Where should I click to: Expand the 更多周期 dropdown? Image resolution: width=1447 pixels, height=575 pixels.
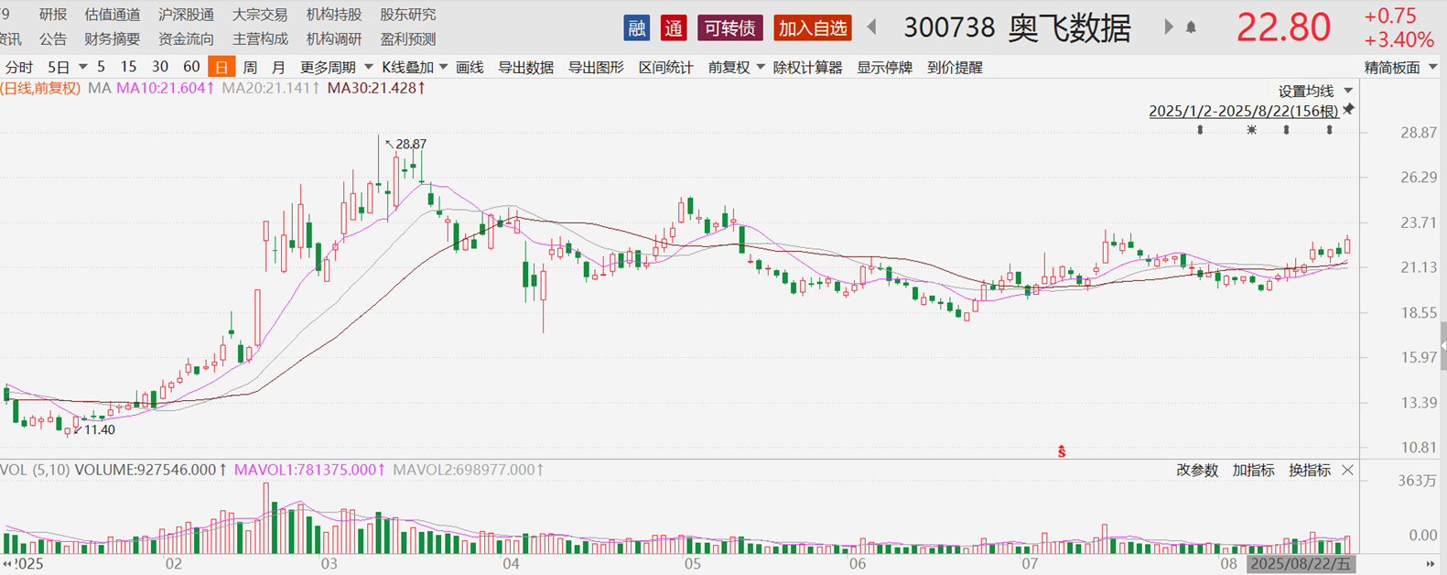pos(336,67)
